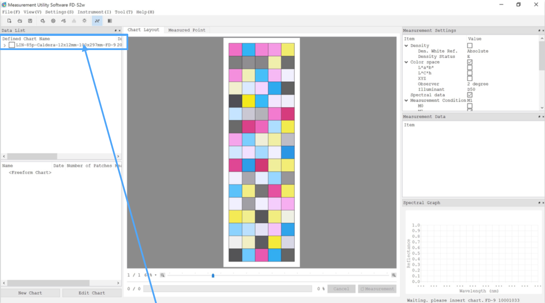Click the New Chart button
545x303 pixels.
[x=30, y=293]
